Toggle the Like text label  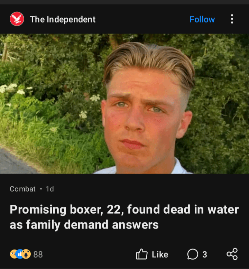pyautogui.click(x=160, y=254)
